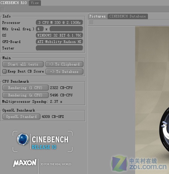Screen dimensions: 169x174
Task: Run the Rendering (1 CPU) test
Action: [x=25, y=88]
